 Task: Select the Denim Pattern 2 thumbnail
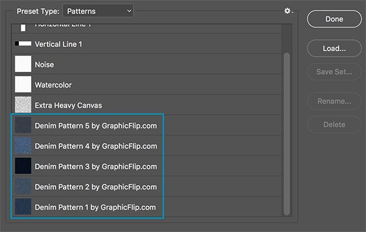coord(23,186)
